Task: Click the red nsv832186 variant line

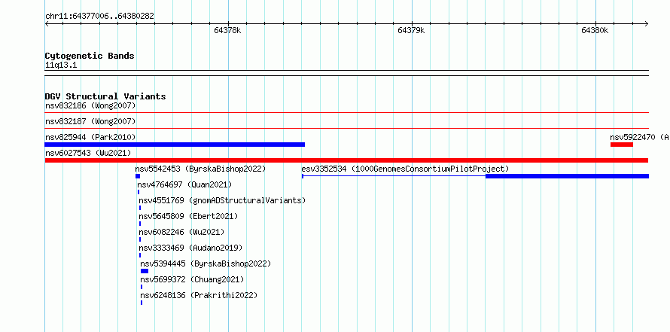Action: 346,113
